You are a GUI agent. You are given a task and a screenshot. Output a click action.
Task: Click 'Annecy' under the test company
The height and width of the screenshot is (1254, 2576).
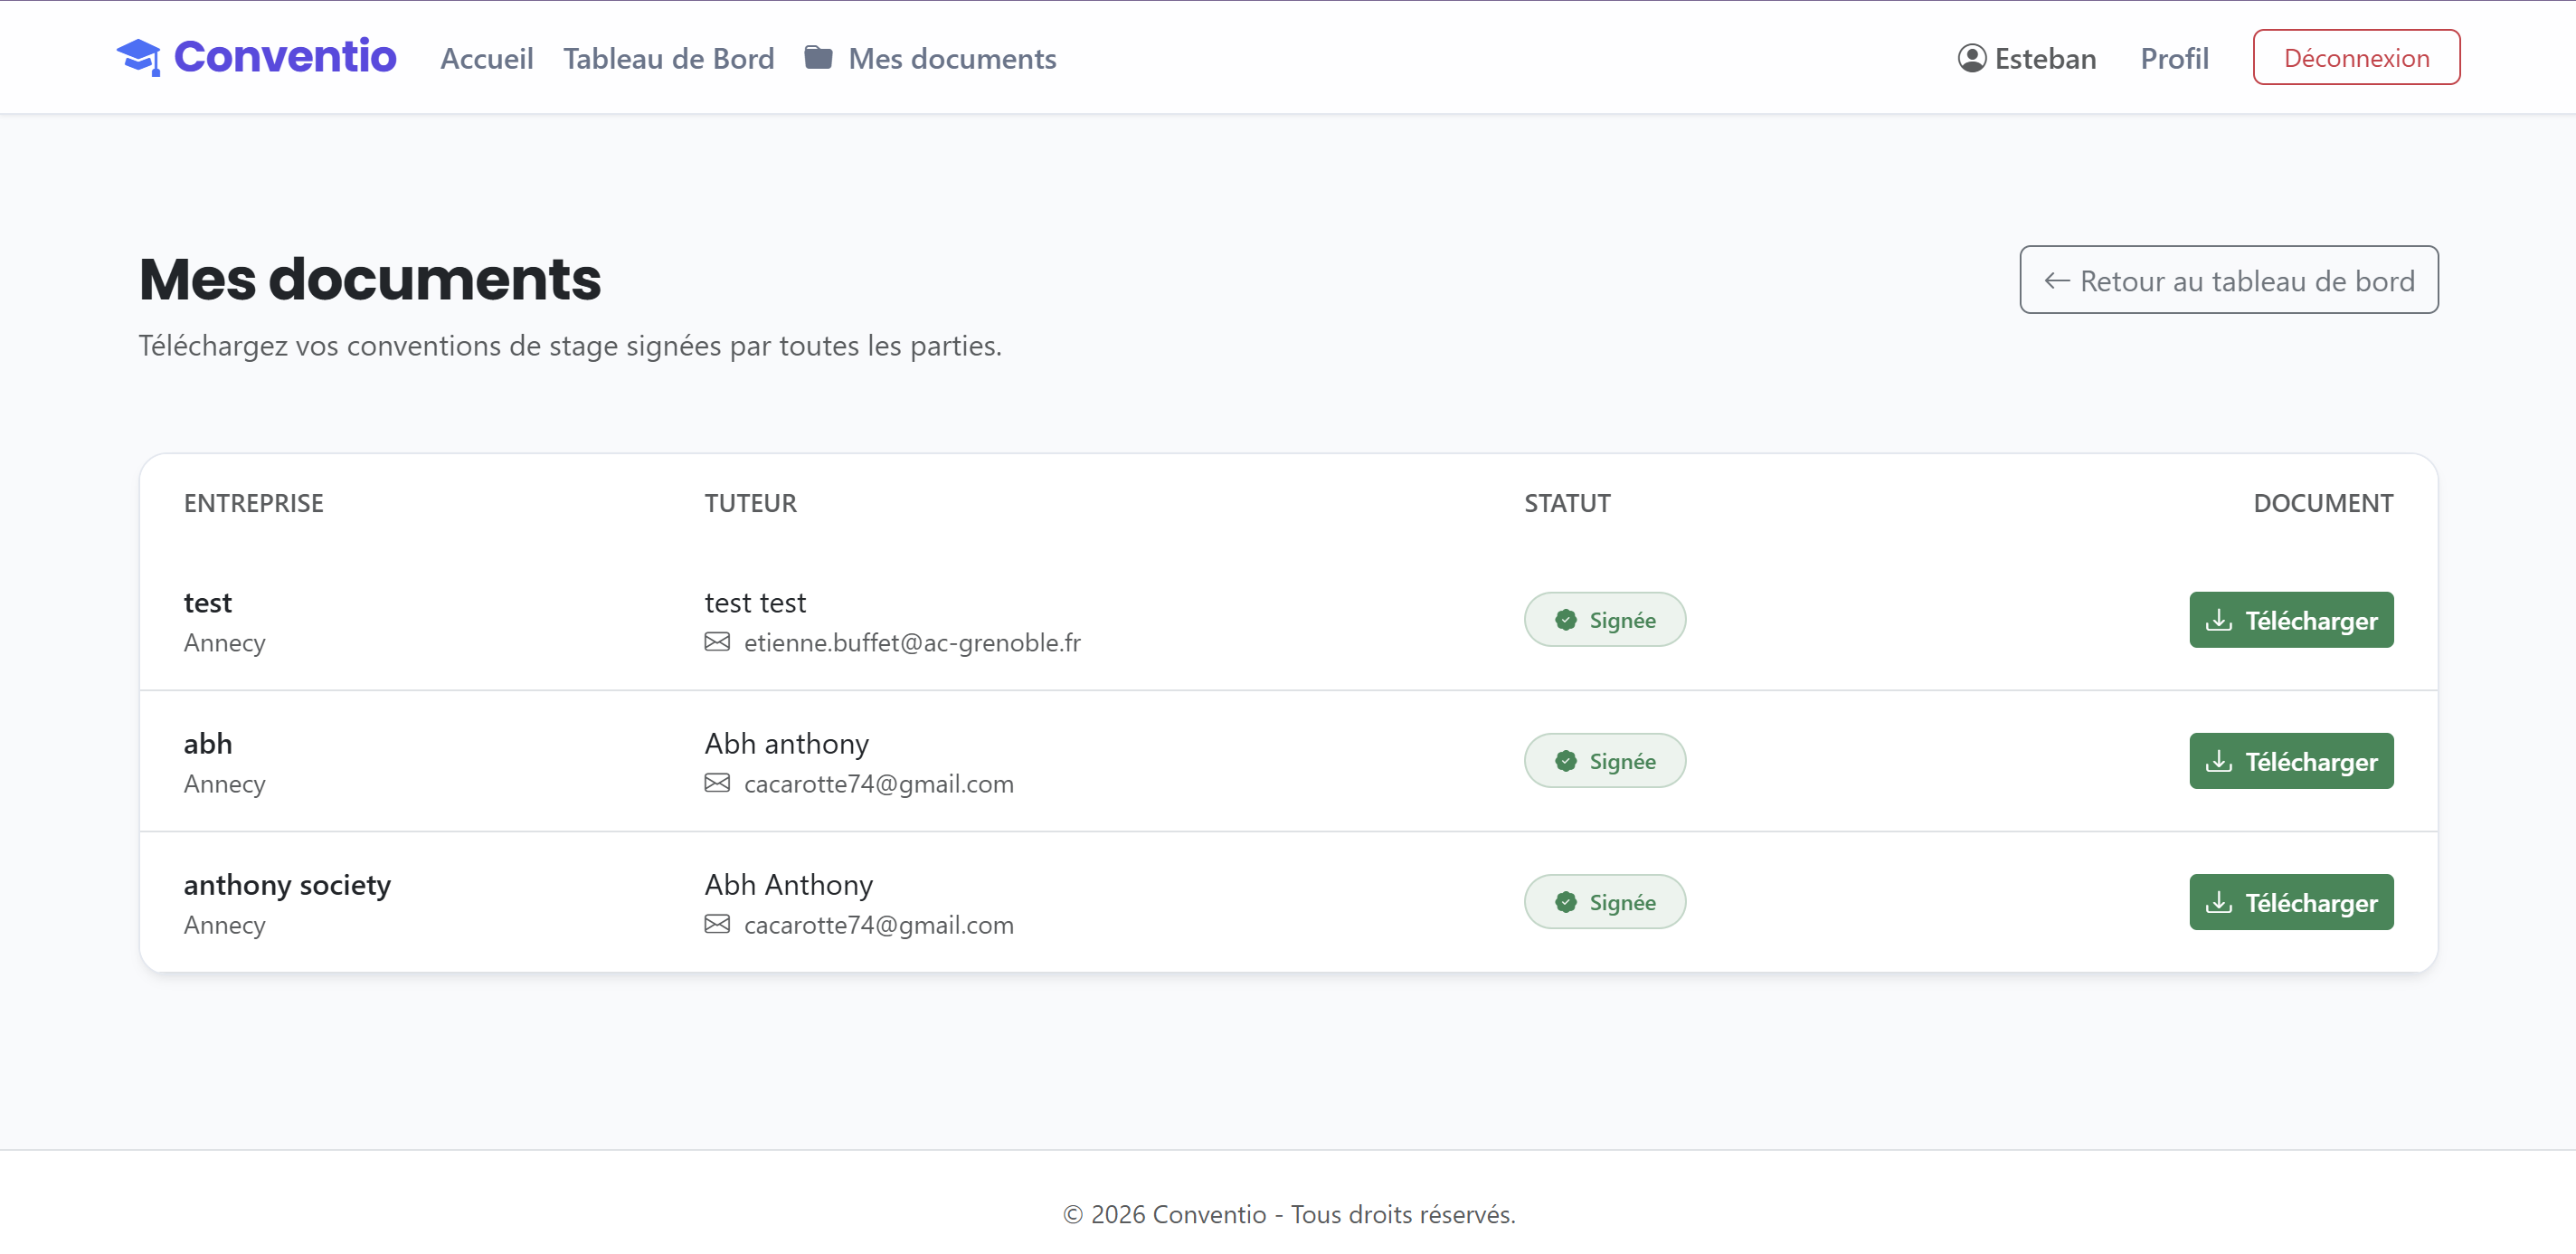225,643
